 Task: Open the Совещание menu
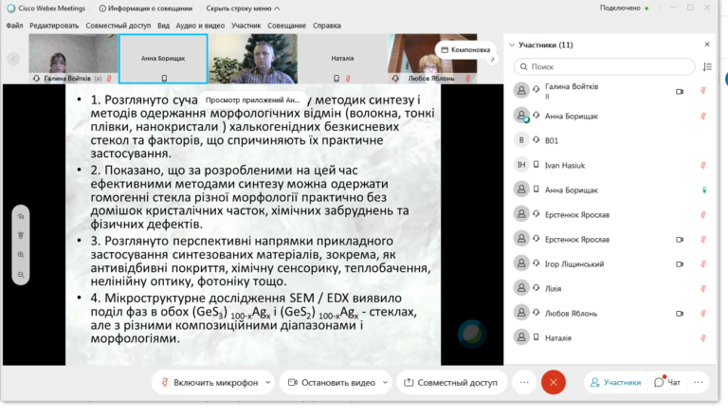point(286,26)
